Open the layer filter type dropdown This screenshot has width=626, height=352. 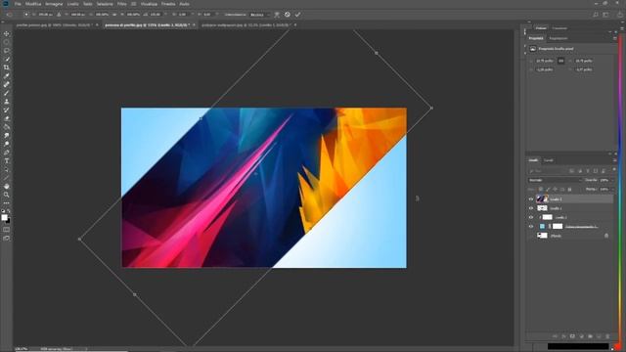547,171
